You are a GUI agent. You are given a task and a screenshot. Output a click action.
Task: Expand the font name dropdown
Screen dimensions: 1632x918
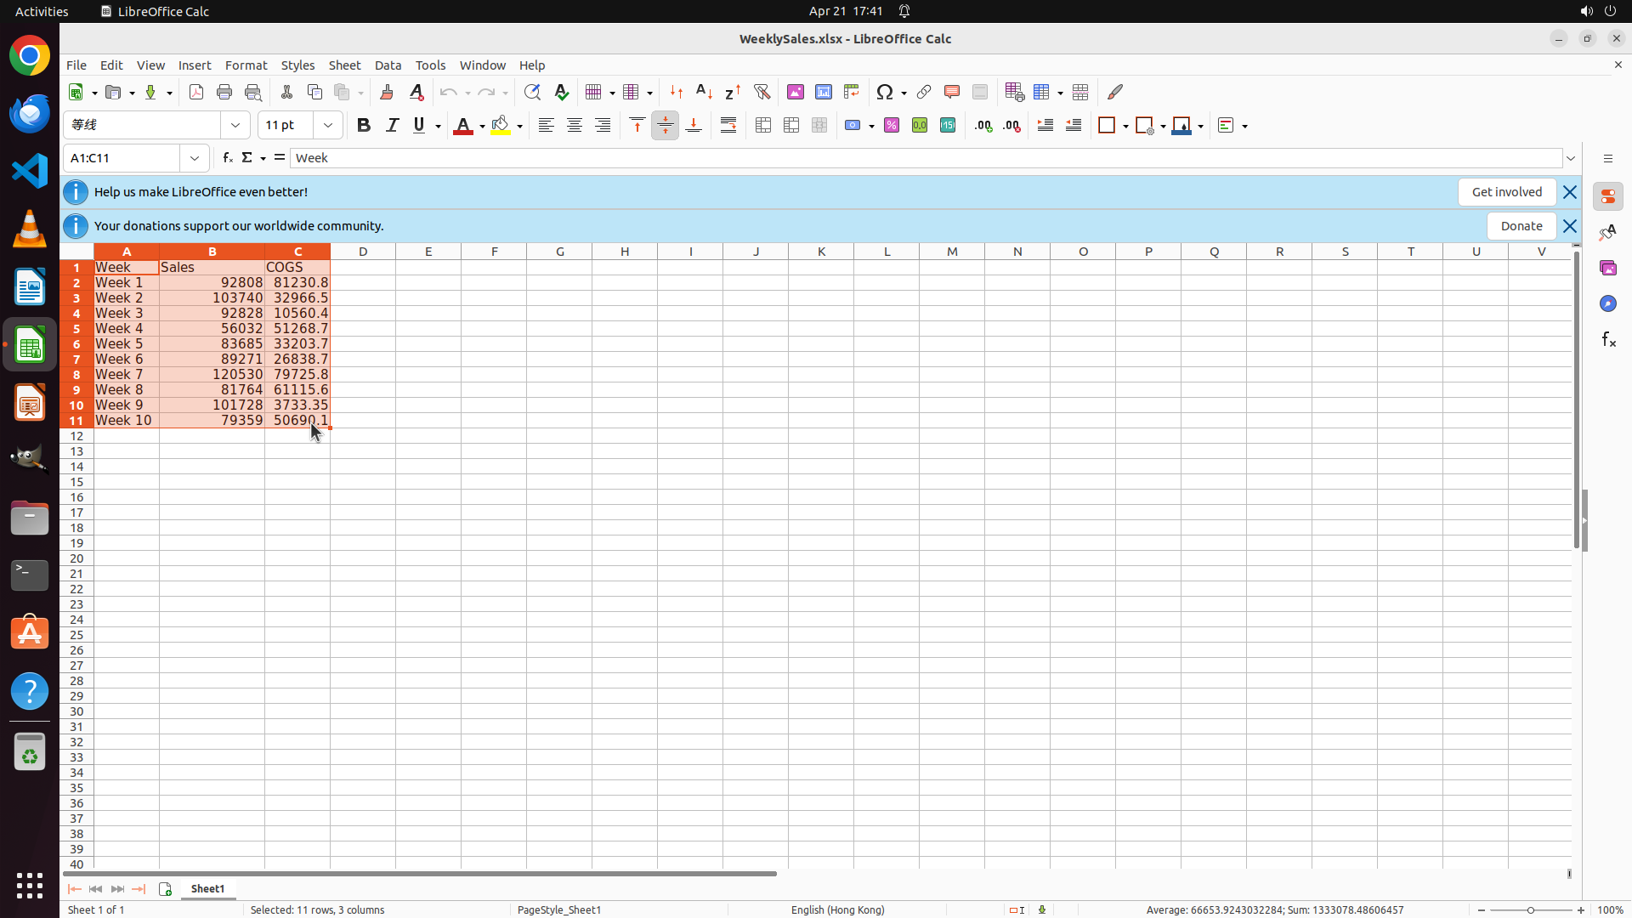235,126
